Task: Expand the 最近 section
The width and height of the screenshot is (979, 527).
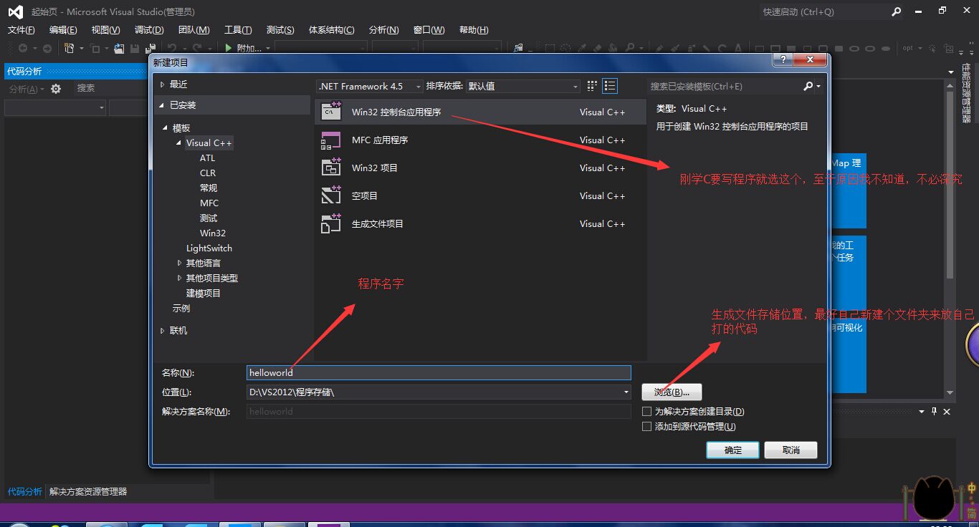Action: coord(163,84)
